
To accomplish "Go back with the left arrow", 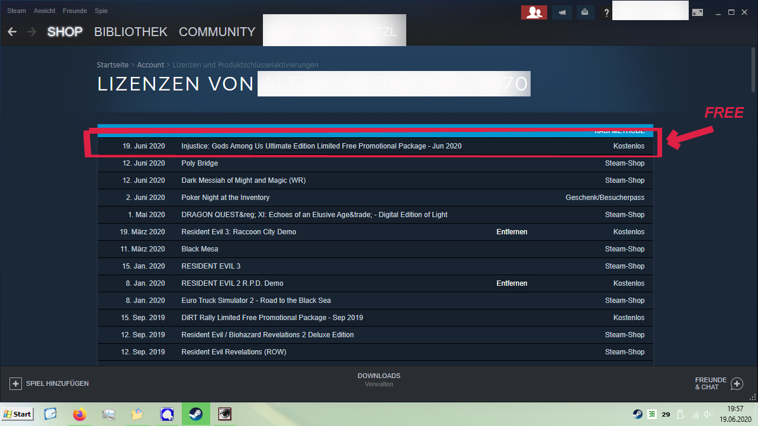I will (x=12, y=32).
